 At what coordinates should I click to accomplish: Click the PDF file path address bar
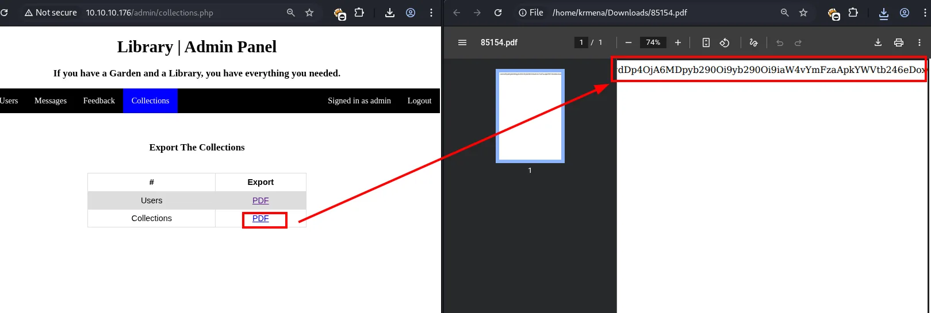(x=620, y=13)
